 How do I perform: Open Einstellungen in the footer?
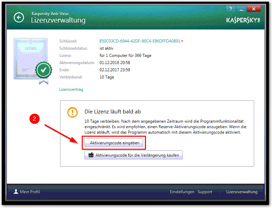[x=182, y=192]
